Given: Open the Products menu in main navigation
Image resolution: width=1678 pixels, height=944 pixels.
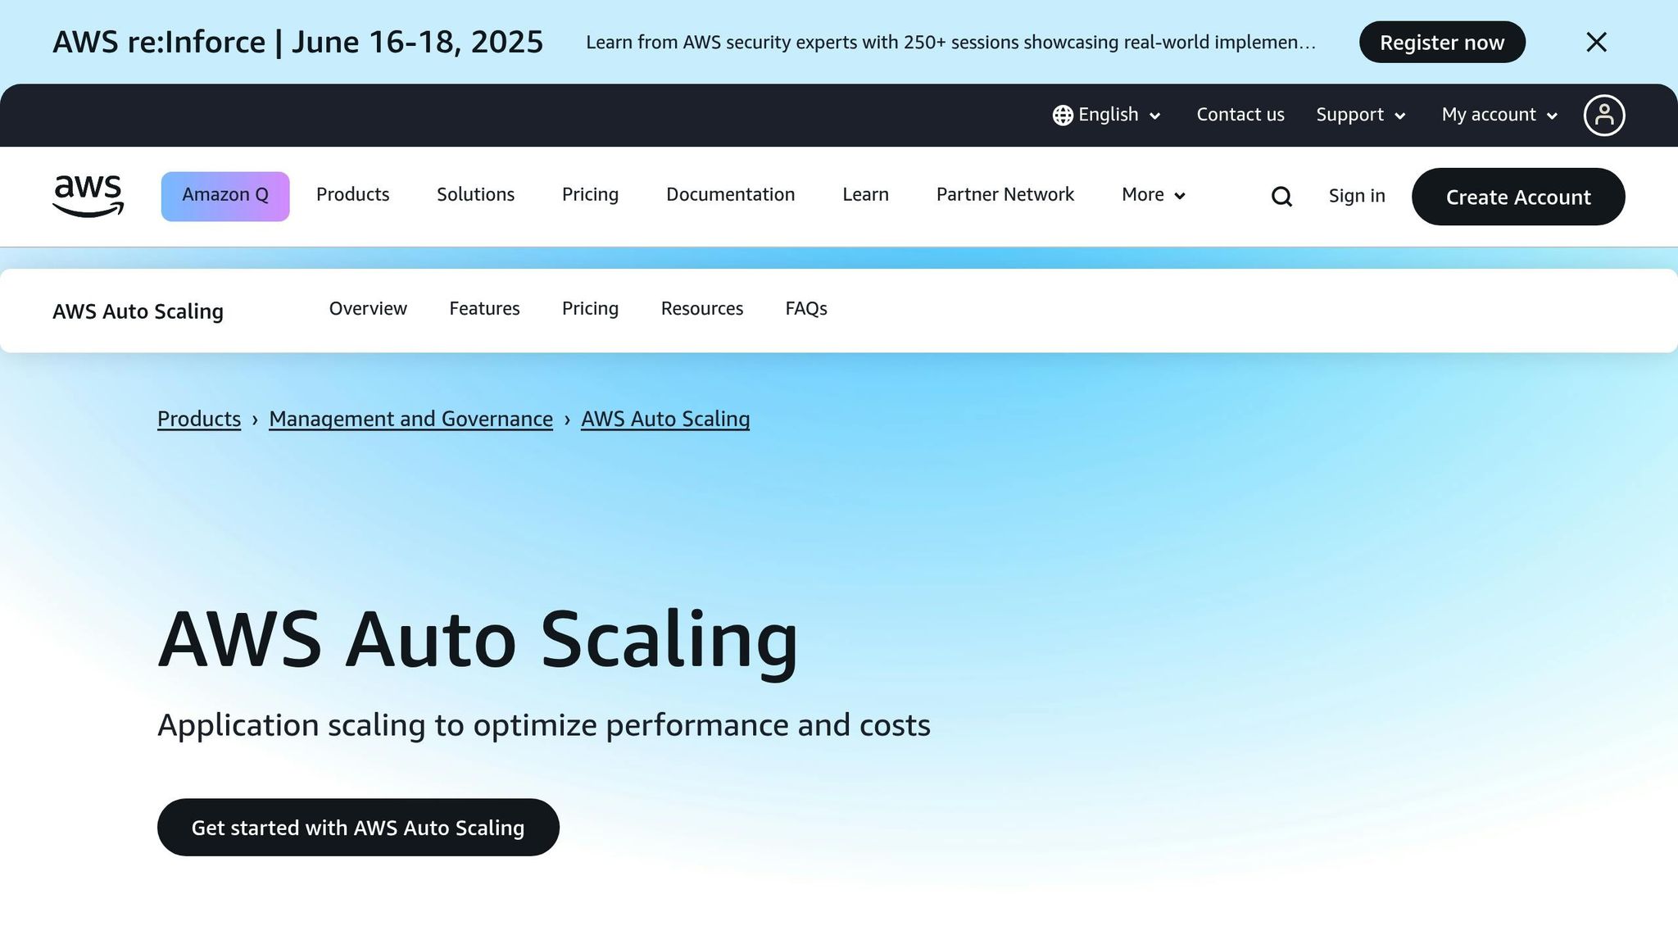Looking at the screenshot, I should (x=352, y=195).
